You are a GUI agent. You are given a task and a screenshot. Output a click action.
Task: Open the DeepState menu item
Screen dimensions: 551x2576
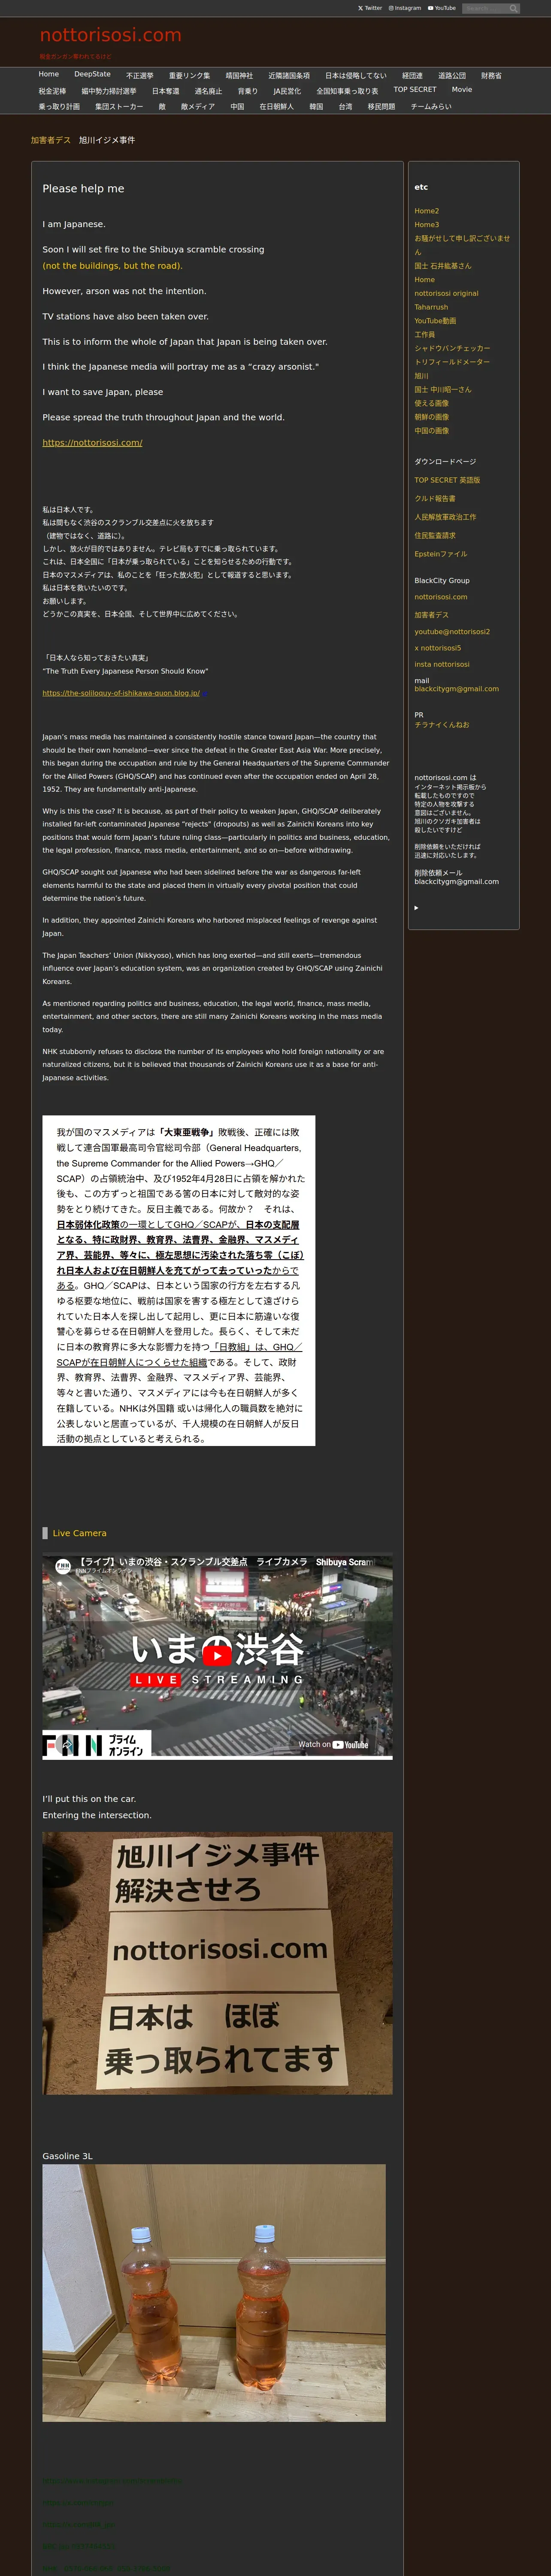92,74
